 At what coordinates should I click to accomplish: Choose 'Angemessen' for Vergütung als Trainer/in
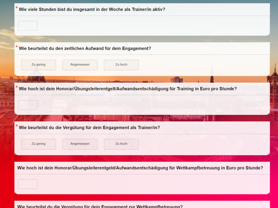[x=80, y=144]
